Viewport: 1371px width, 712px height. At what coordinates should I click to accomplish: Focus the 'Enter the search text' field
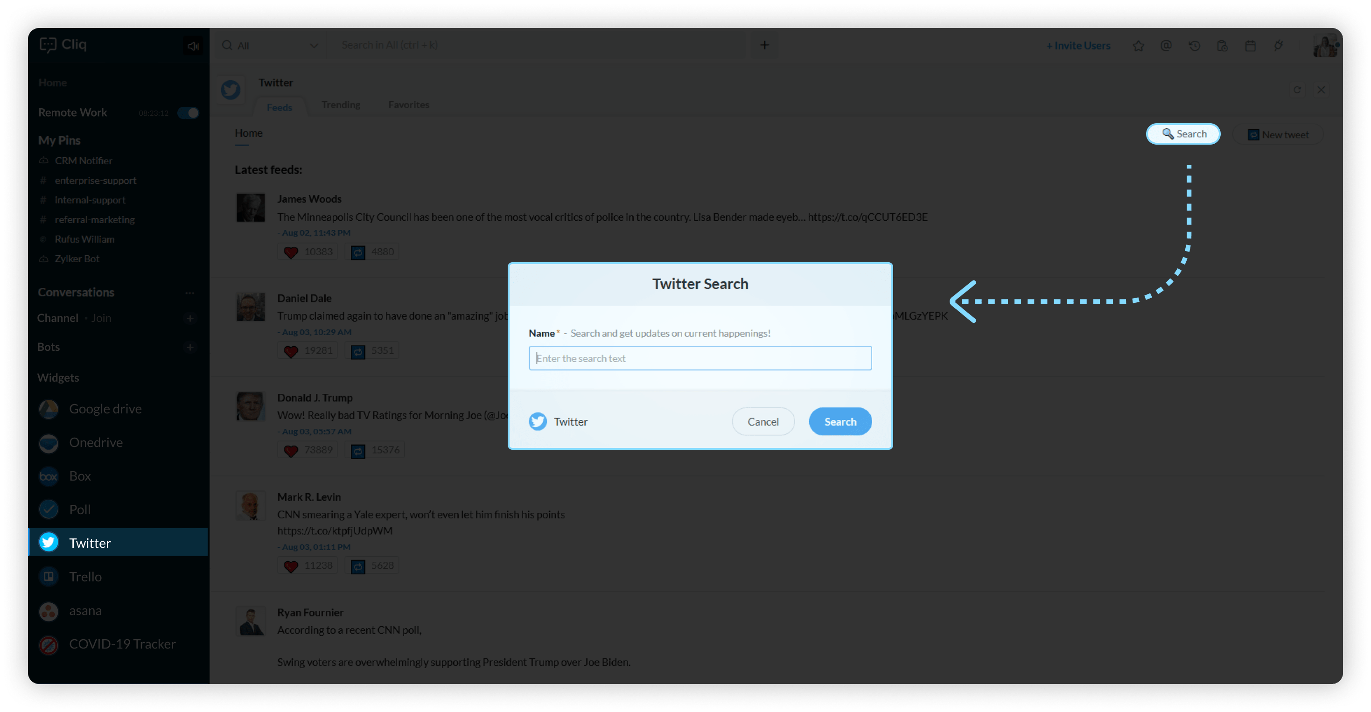click(x=700, y=358)
